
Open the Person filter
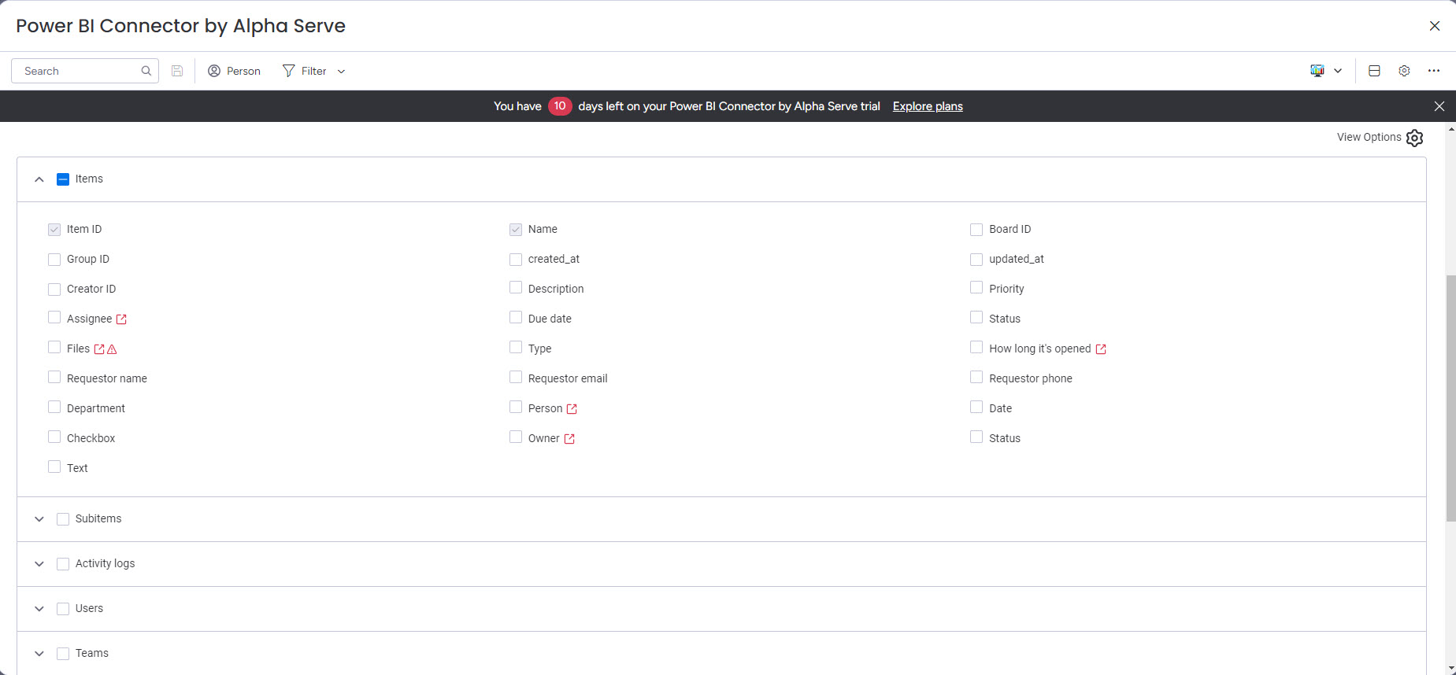[234, 71]
